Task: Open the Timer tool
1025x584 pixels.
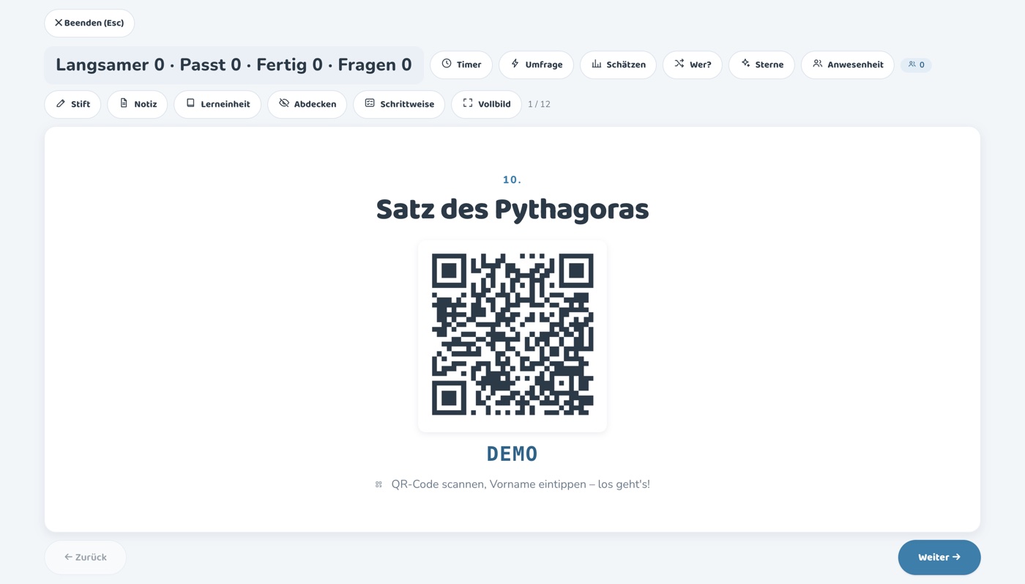Action: pyautogui.click(x=461, y=64)
